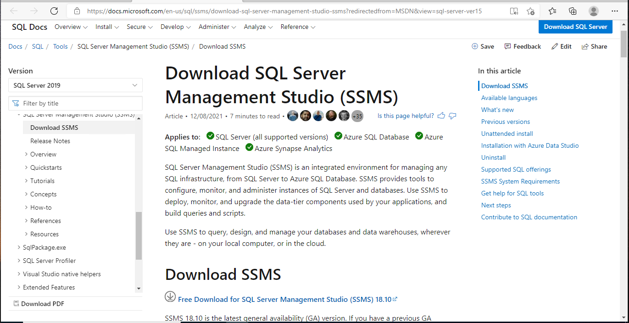Expand the Concepts tree node
Image resolution: width=629 pixels, height=323 pixels.
click(26, 194)
